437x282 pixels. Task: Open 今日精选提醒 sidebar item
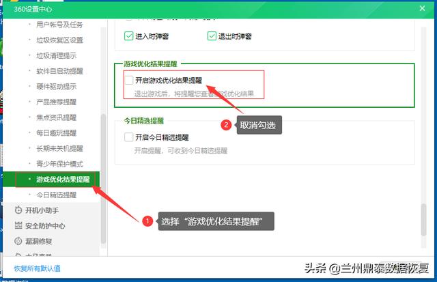57,195
